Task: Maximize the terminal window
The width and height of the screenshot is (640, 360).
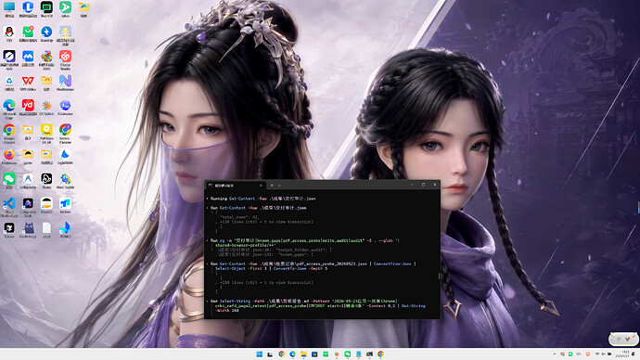Action: tap(423, 185)
